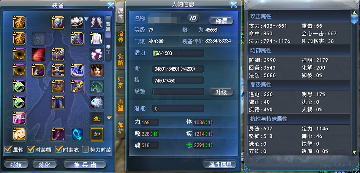Viewport: 360px width, 173px height.
Task: Click the 升级 button
Action: 221,92
